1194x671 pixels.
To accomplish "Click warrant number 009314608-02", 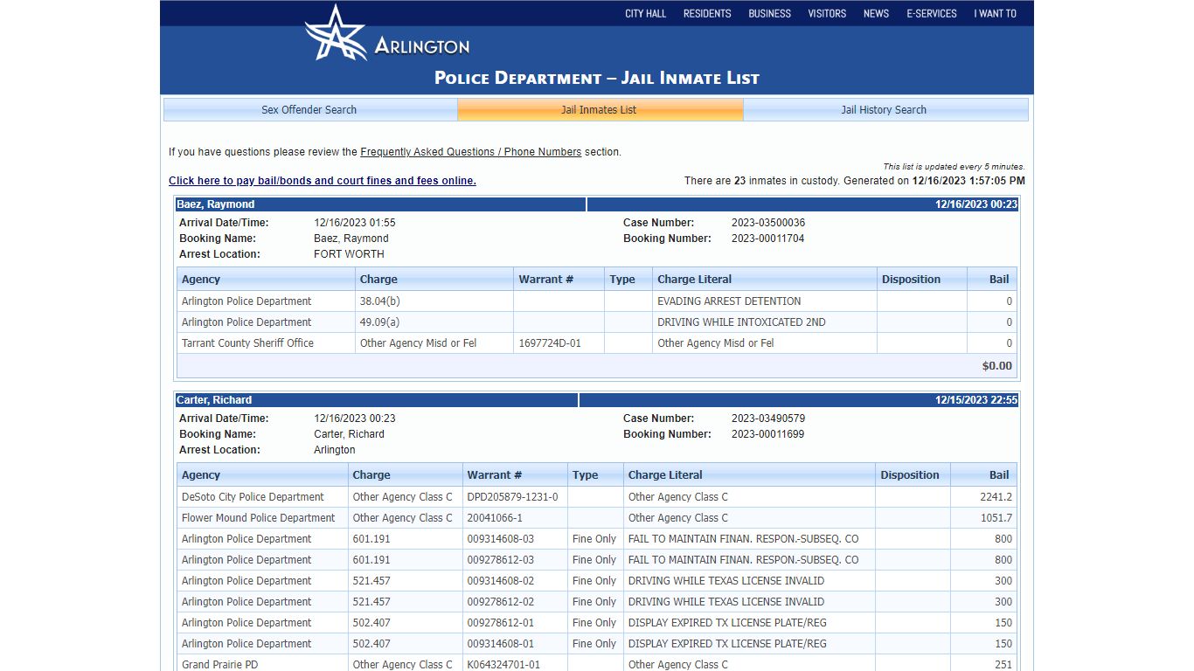I will coord(501,581).
